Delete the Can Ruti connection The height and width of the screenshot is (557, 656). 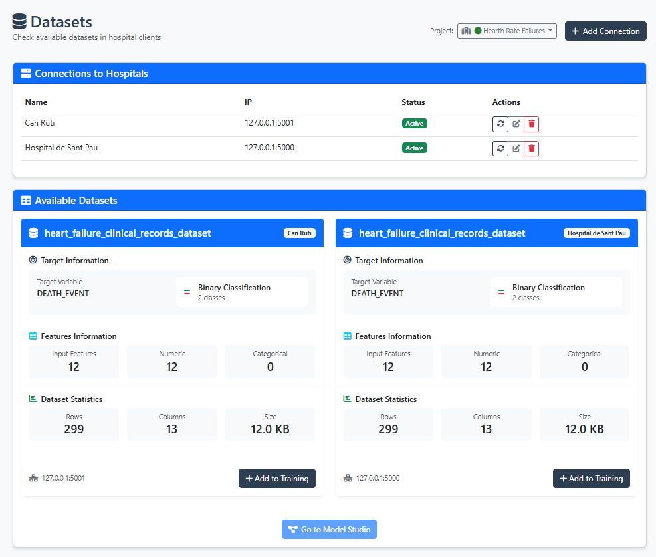[531, 124]
